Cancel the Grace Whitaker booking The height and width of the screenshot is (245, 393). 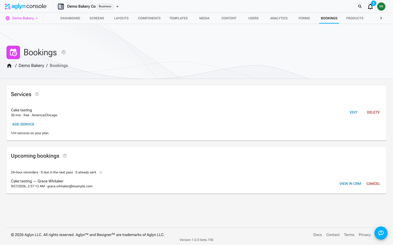(x=373, y=184)
